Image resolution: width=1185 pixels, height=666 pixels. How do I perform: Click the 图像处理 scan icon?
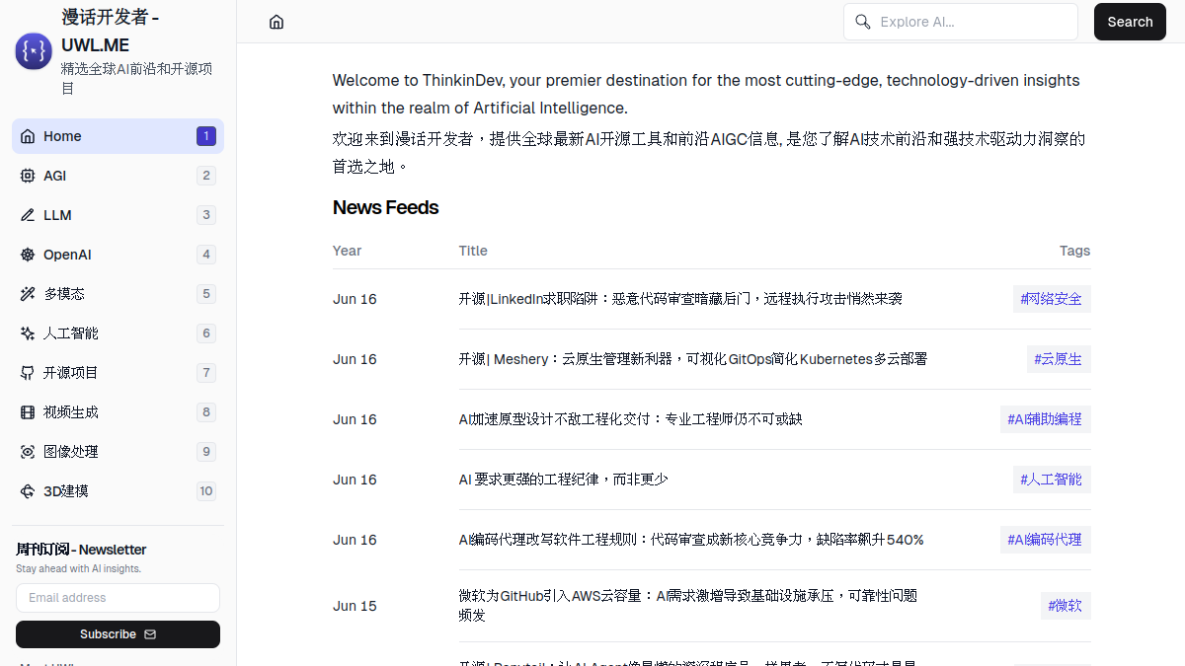pyautogui.click(x=28, y=452)
